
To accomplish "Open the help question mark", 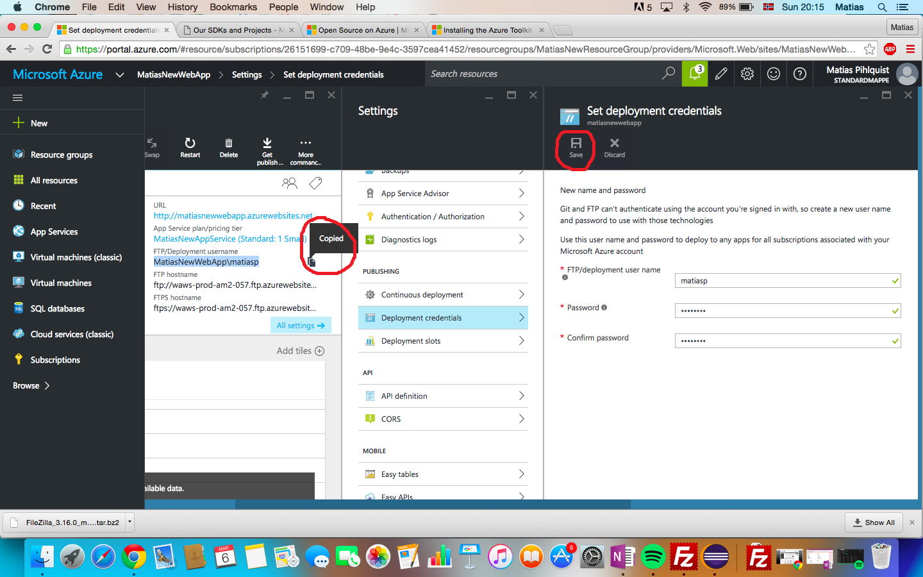I will tap(800, 74).
